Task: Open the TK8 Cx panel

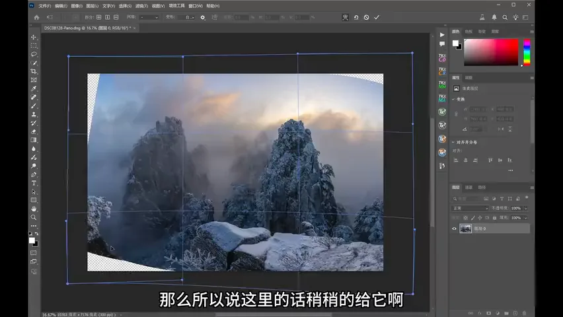Action: [442, 71]
